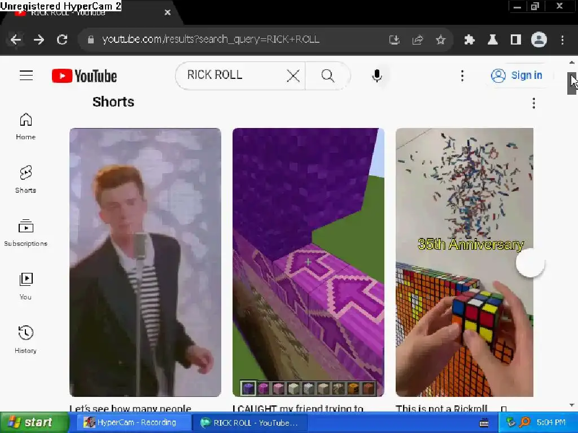The height and width of the screenshot is (433, 578).
Task: Clear the search query with X
Action: click(x=293, y=76)
